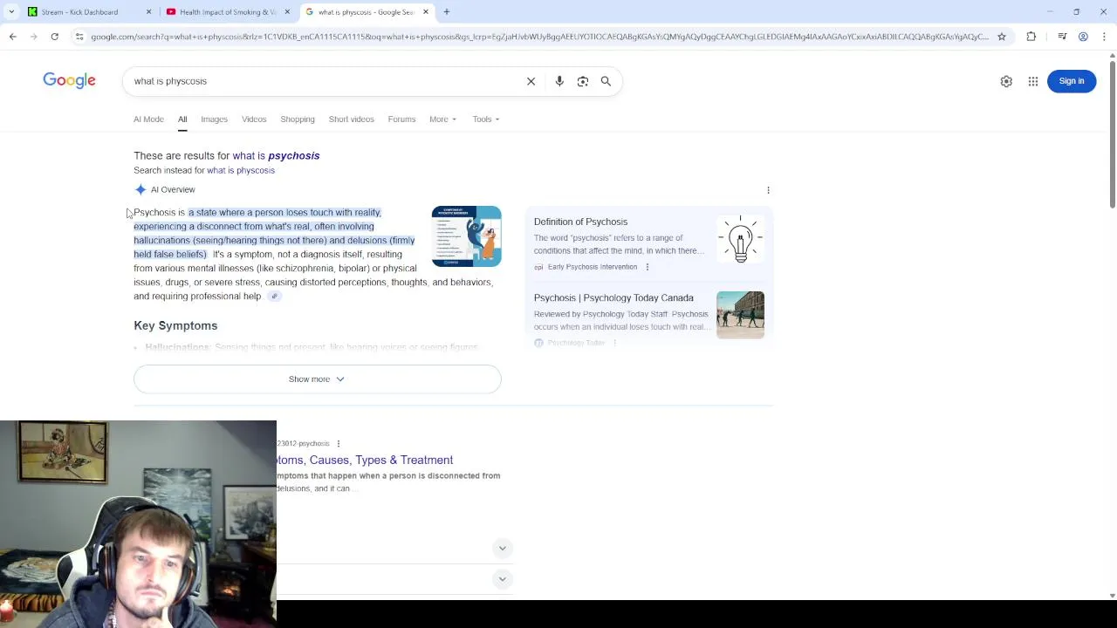The height and width of the screenshot is (628, 1117).
Task: Open options for Early Psychosis Intervention source
Action: click(647, 267)
